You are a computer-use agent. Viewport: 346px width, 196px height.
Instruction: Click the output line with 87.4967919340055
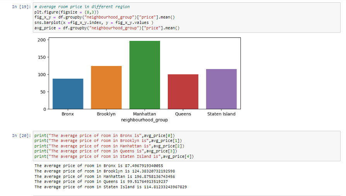(x=99, y=166)
